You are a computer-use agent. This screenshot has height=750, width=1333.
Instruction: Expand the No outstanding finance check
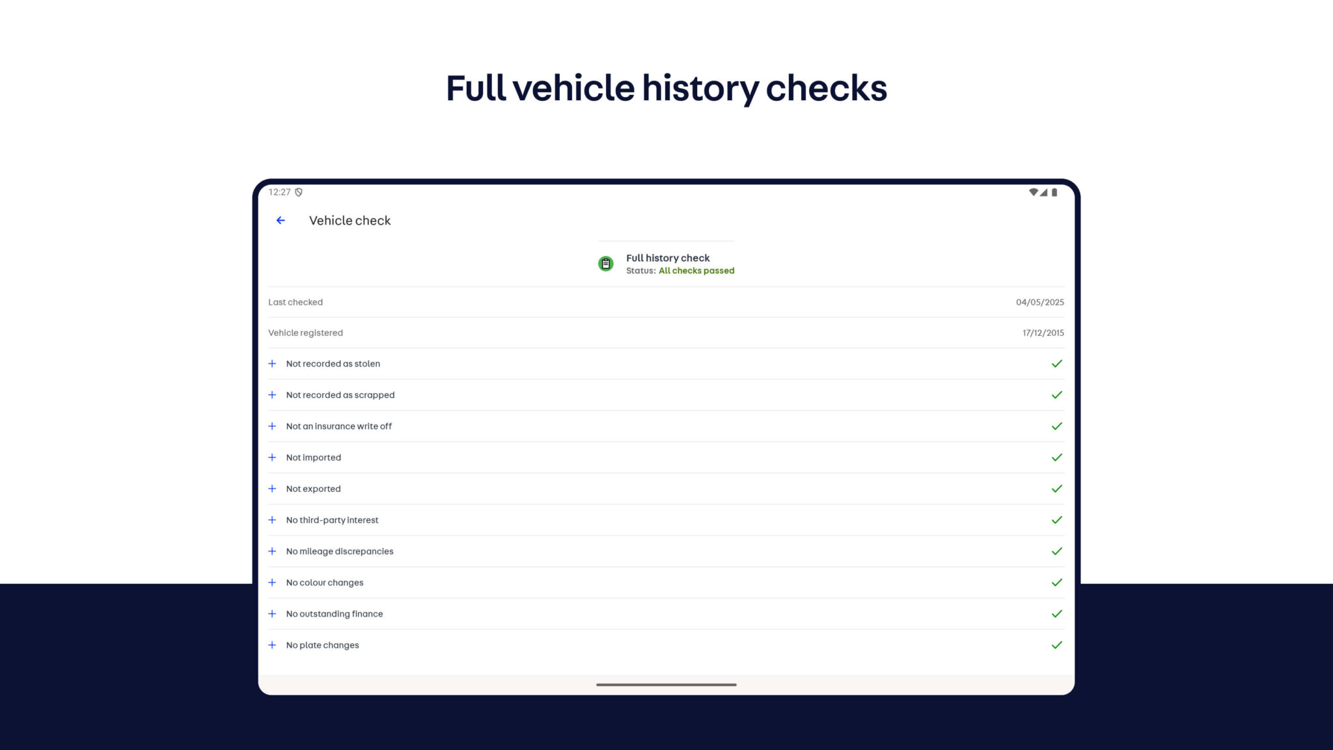272,613
